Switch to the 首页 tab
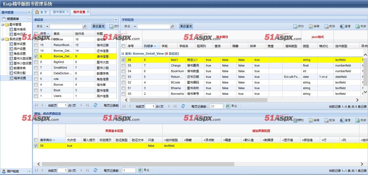Image resolution: width=368 pixels, height=175 pixels. point(41,12)
